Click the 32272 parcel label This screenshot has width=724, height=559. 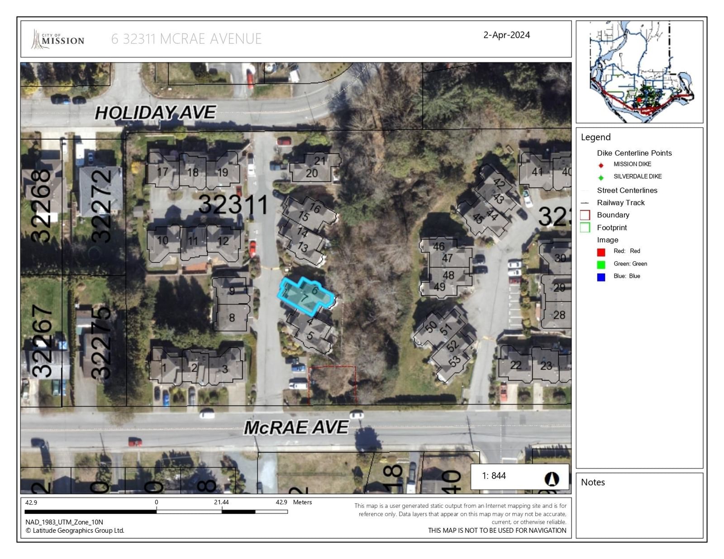(101, 206)
